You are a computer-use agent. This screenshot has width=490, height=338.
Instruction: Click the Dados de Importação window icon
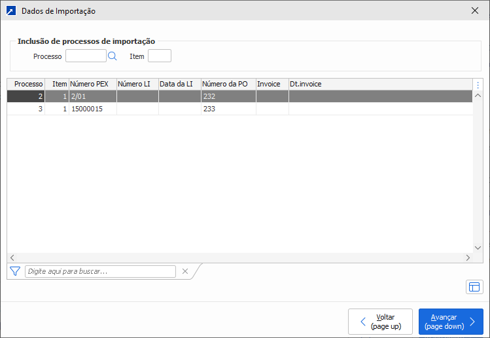click(10, 10)
